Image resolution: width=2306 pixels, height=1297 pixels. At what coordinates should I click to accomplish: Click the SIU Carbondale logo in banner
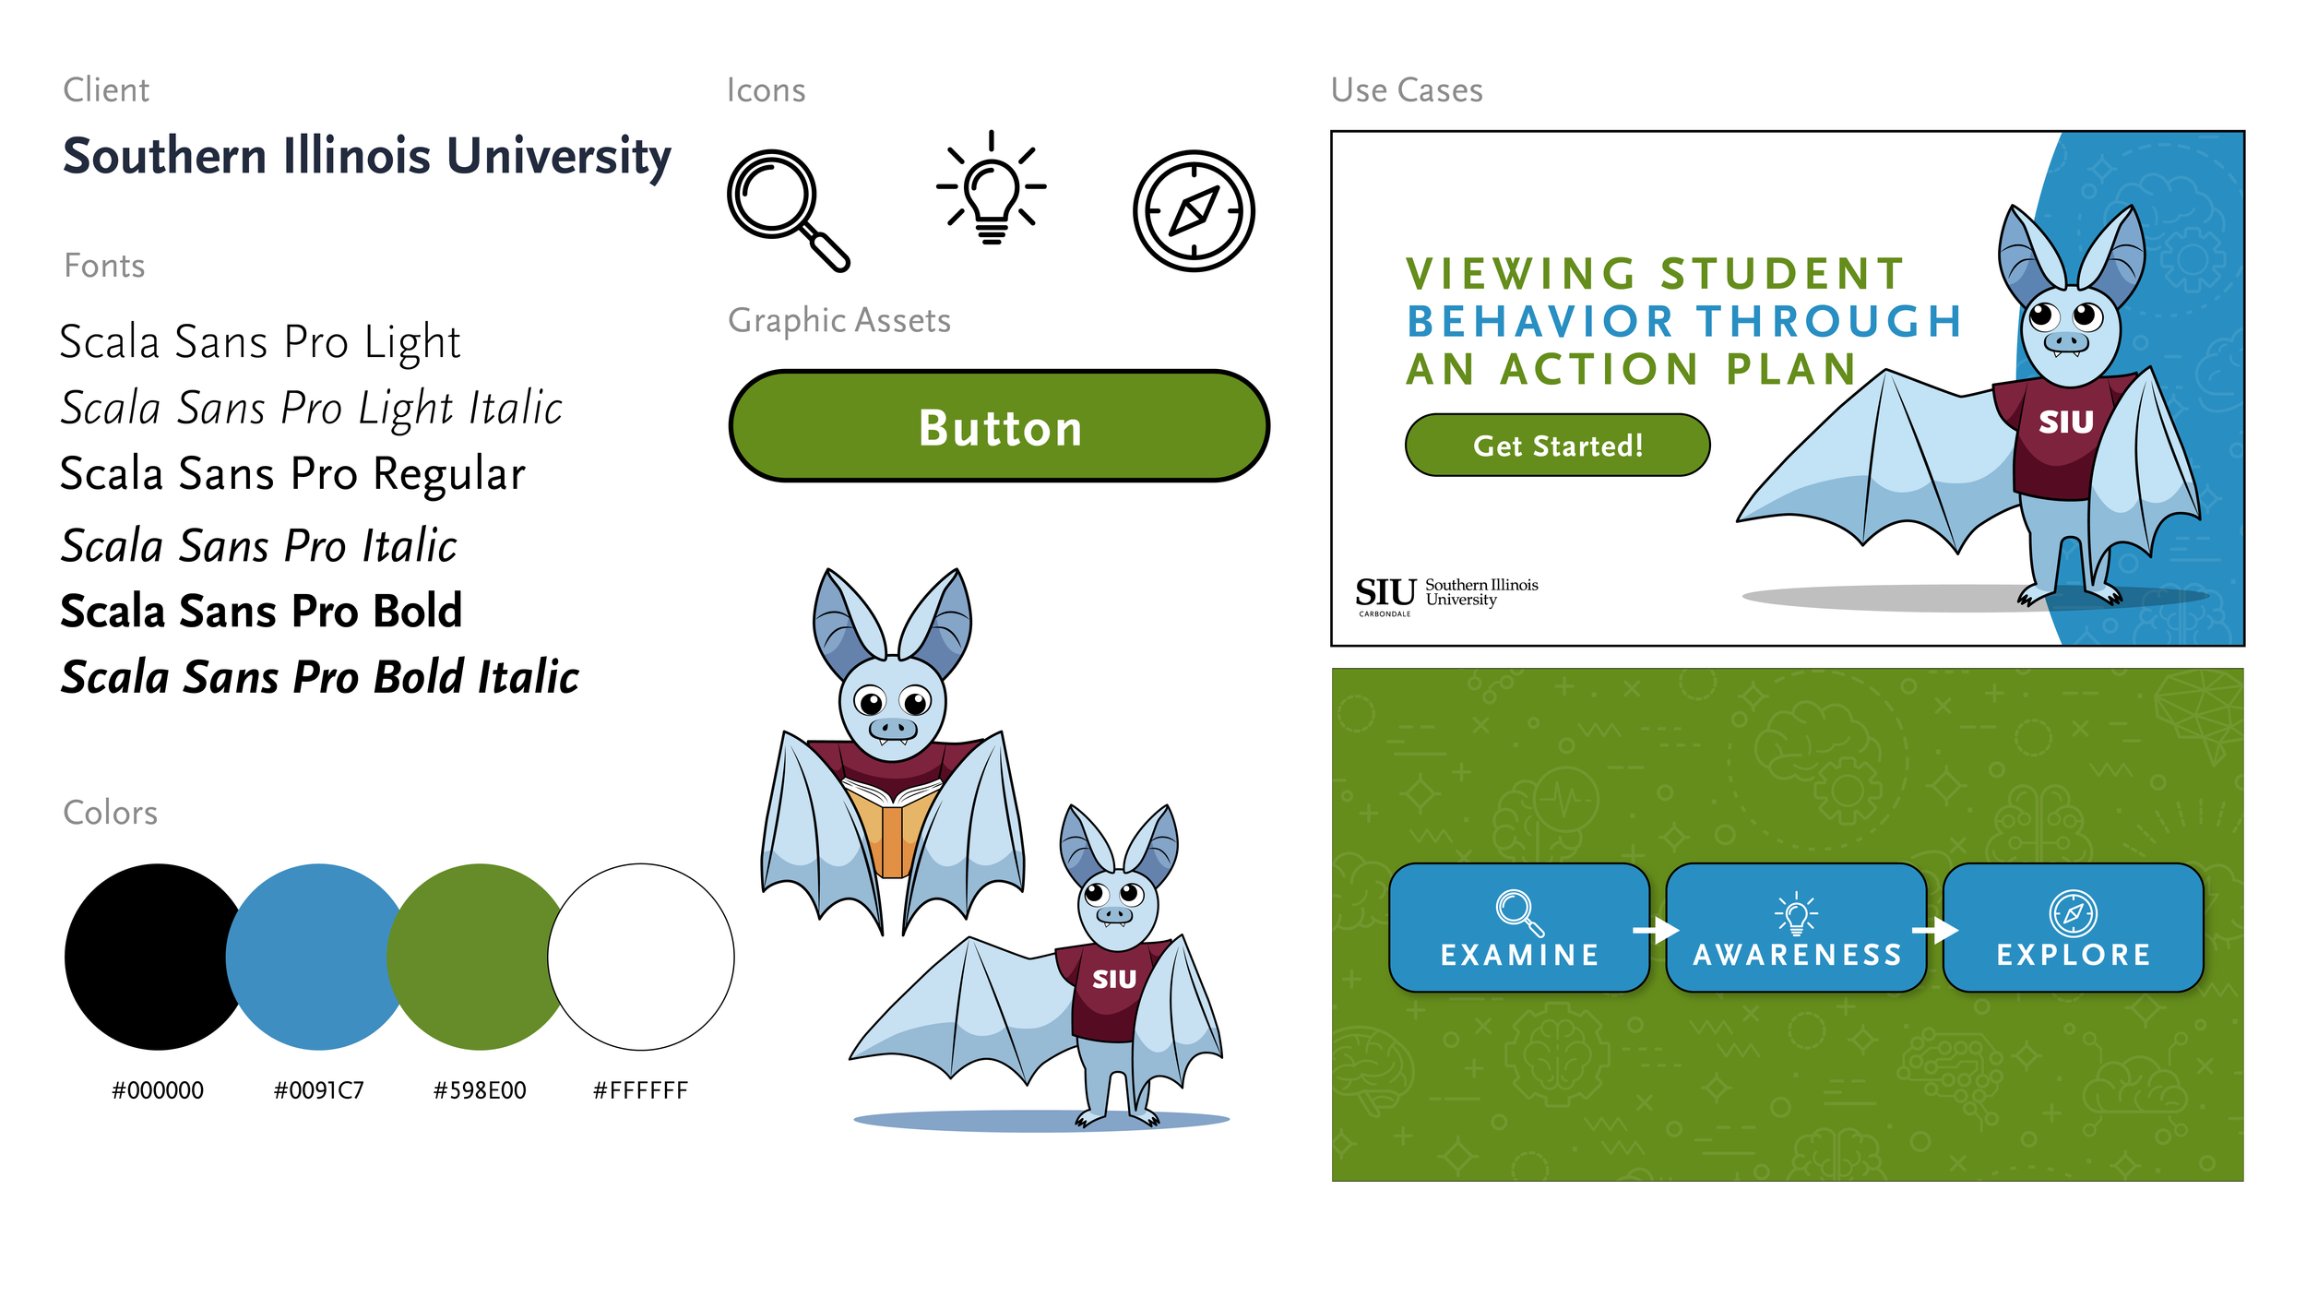[x=1445, y=596]
